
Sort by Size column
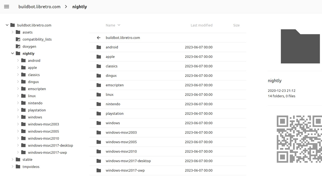(236, 25)
